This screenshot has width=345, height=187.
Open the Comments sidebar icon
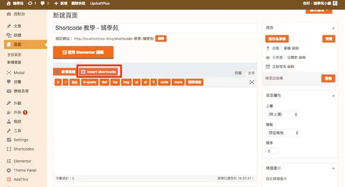pyautogui.click(x=9, y=82)
